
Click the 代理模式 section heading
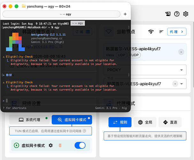pos(126,103)
